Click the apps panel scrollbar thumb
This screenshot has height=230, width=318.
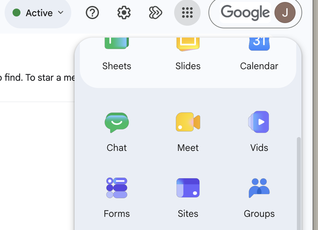pyautogui.click(x=299, y=184)
